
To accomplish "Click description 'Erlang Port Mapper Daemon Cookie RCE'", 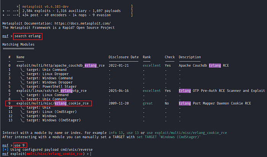I will coord(215,103).
